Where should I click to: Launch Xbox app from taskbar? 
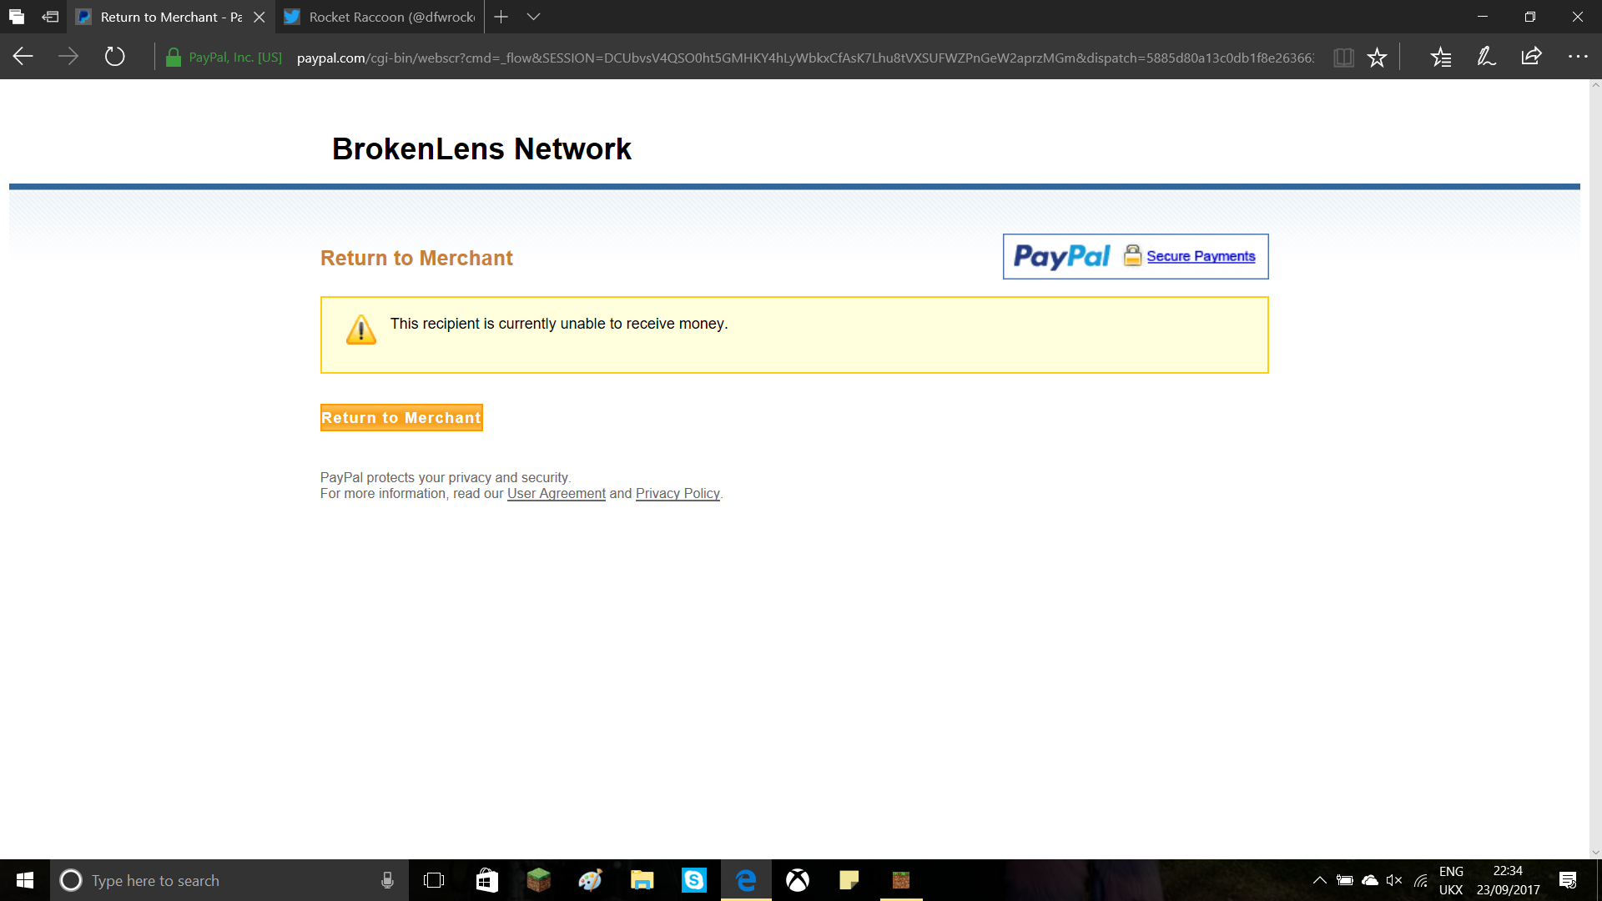click(798, 880)
